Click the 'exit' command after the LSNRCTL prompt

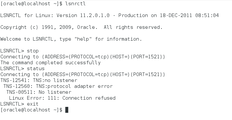point(33,104)
